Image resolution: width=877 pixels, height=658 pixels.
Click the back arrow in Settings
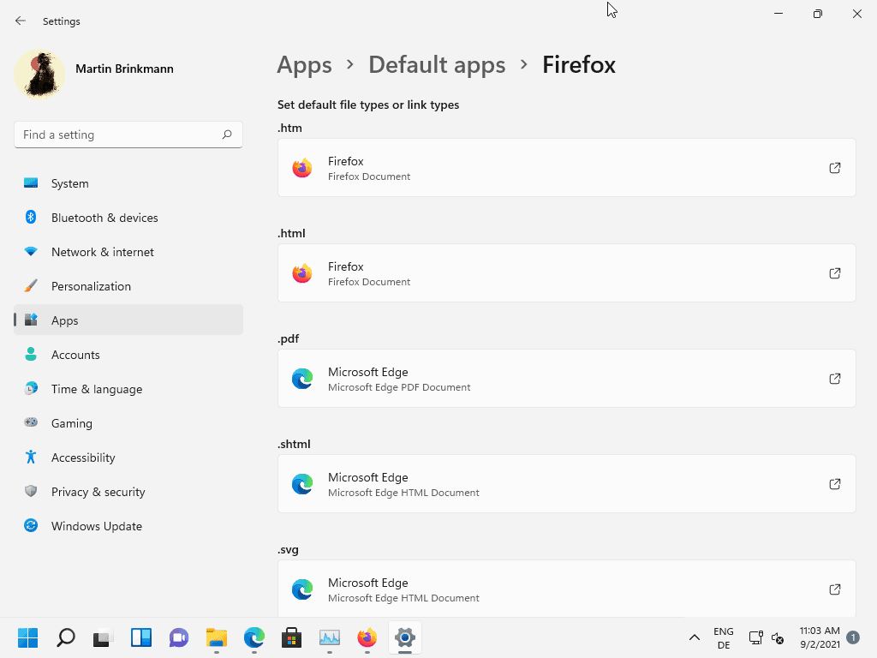pos(21,21)
